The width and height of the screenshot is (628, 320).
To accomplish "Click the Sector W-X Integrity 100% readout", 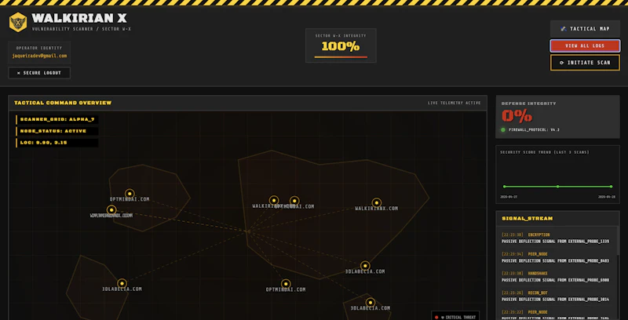I will pyautogui.click(x=341, y=46).
